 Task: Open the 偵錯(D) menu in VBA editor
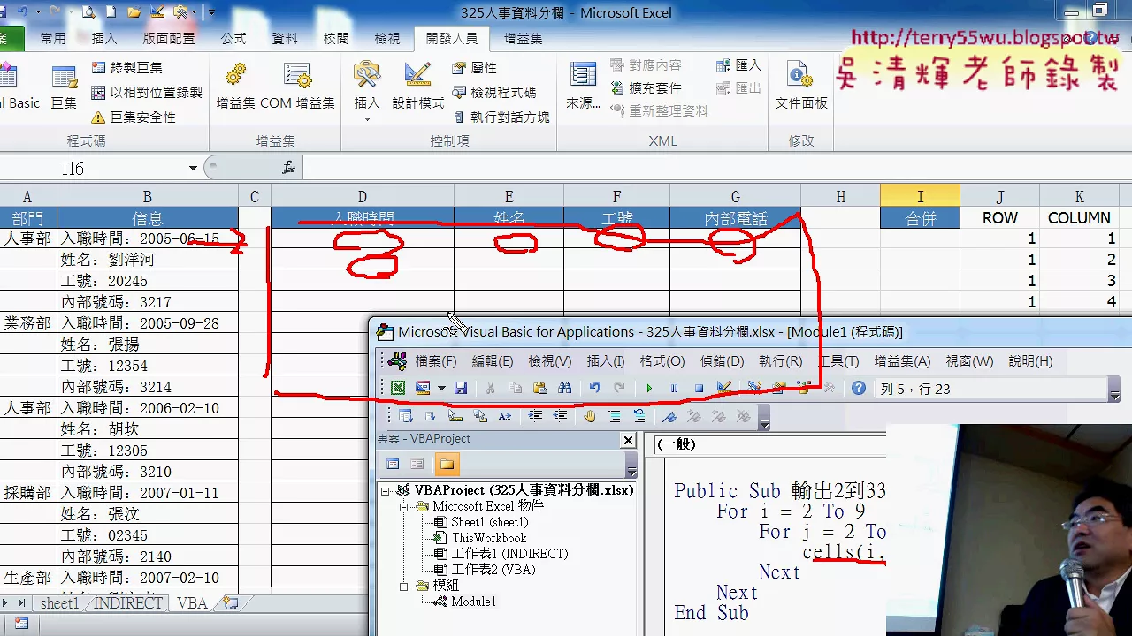722,361
